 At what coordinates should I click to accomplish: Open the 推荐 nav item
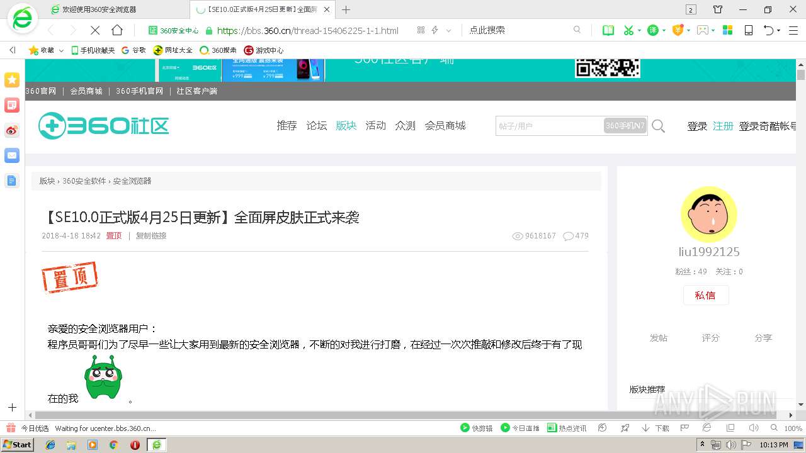tap(287, 126)
